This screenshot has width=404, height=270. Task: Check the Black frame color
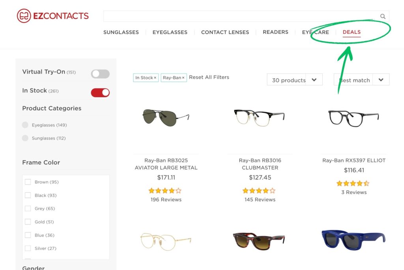(x=28, y=195)
